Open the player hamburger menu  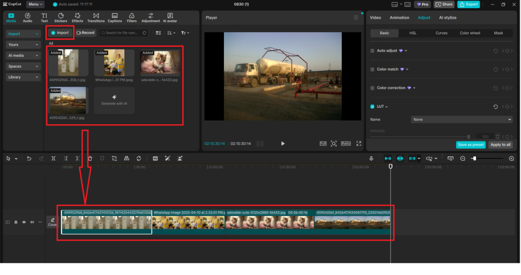click(356, 18)
